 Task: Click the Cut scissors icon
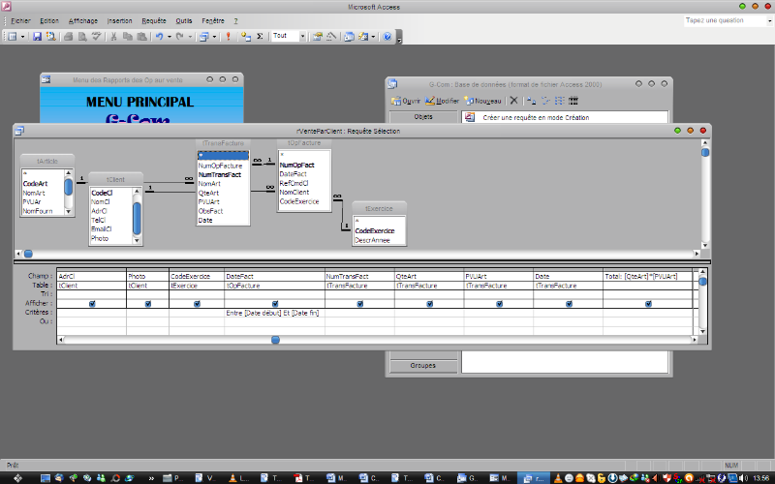coord(113,37)
